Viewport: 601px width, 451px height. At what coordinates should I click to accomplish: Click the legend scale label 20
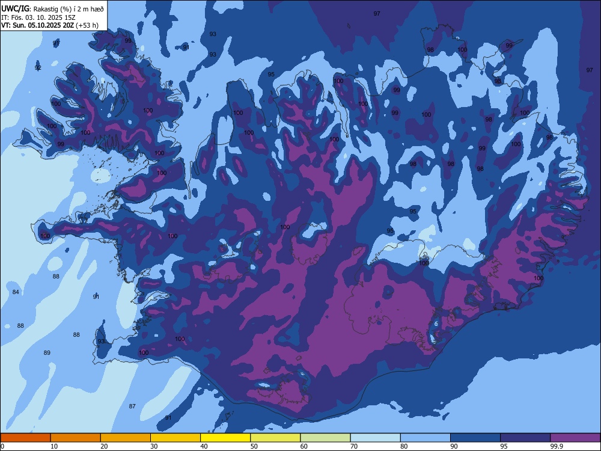pos(104,446)
